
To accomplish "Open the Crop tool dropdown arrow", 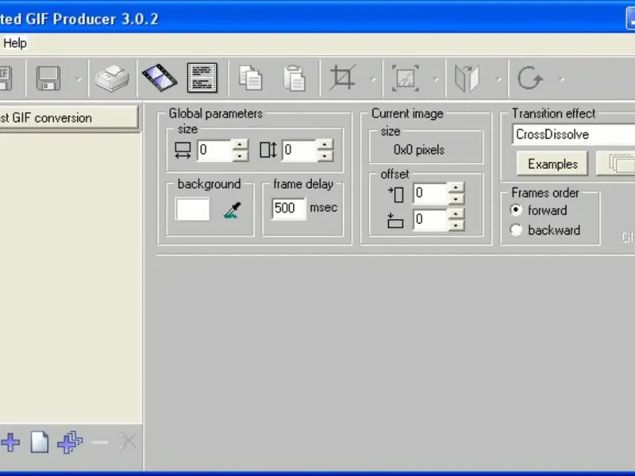I will tap(373, 80).
